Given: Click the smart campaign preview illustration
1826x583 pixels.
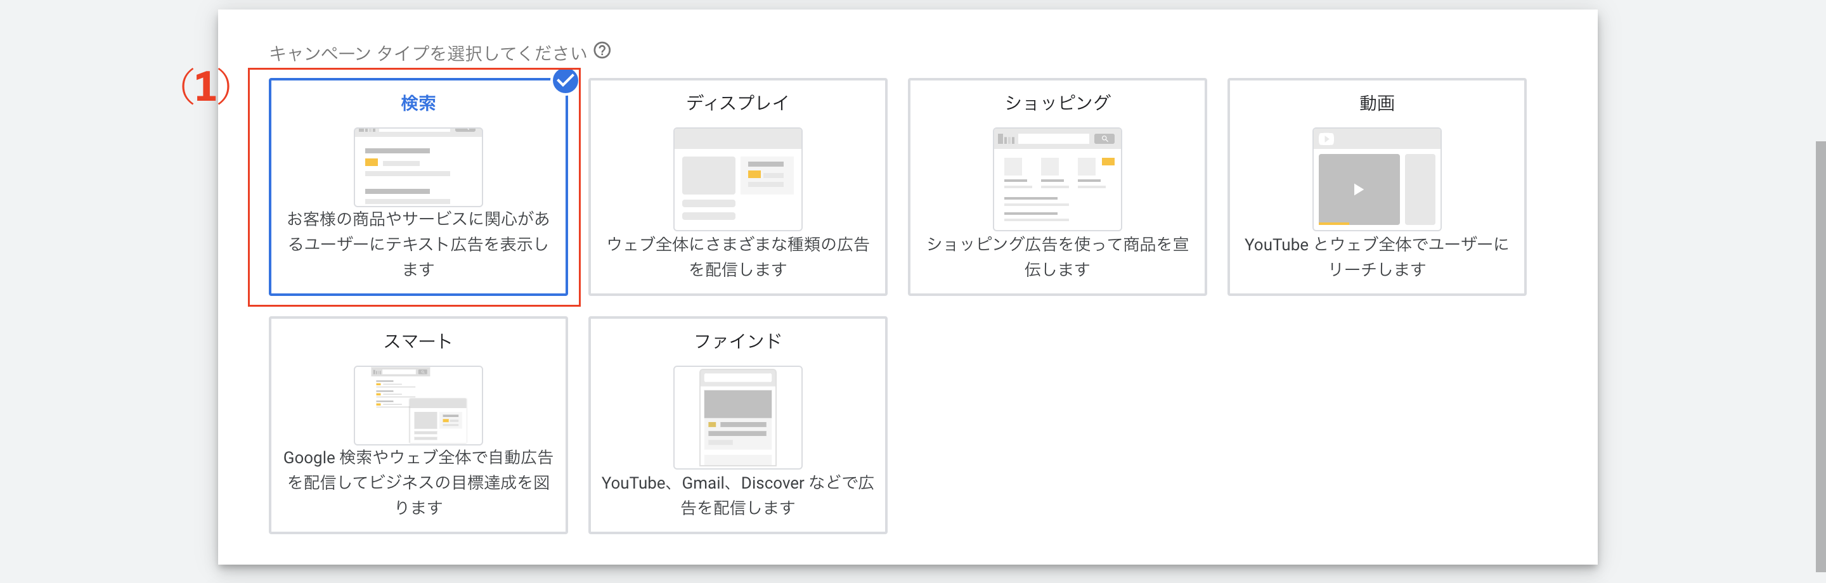Looking at the screenshot, I should 420,406.
